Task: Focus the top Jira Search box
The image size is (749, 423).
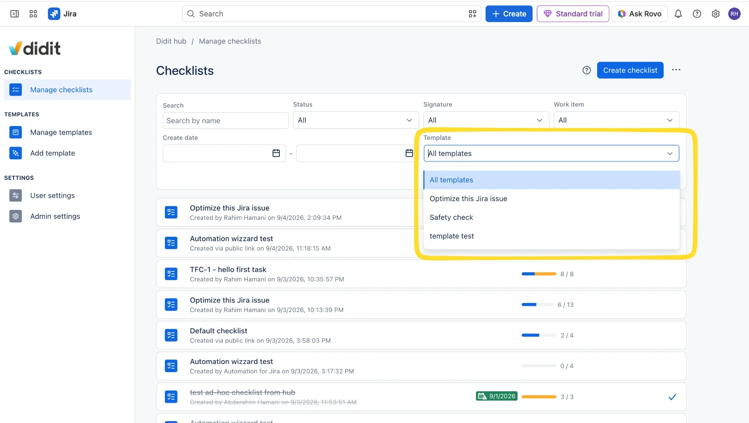Action: [x=331, y=14]
